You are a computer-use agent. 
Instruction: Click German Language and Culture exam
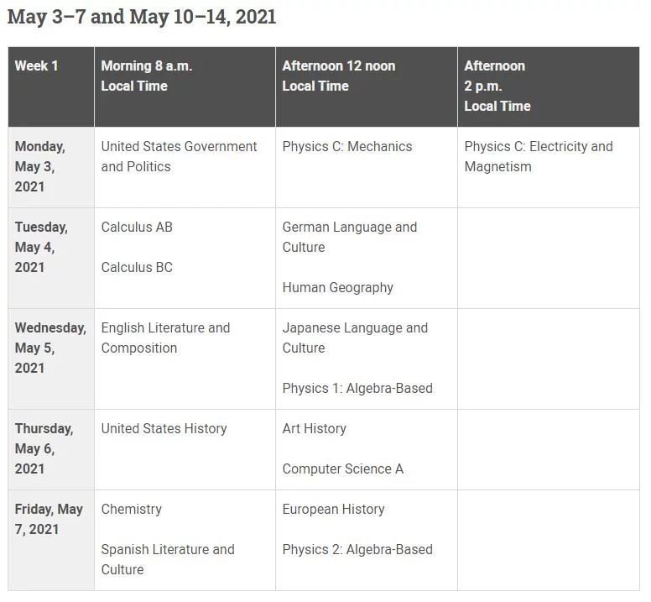[349, 237]
